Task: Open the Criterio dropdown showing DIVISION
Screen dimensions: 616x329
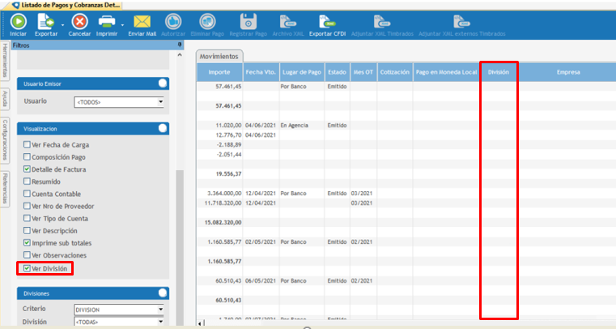Action: tap(160, 310)
